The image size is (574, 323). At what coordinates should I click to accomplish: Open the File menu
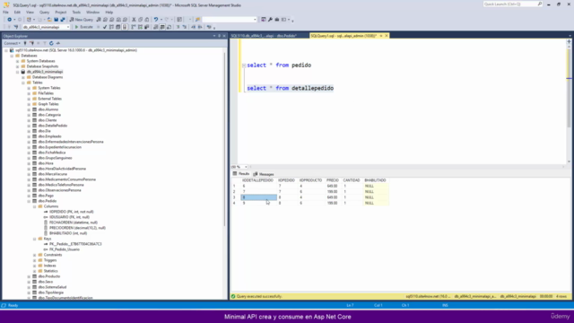[5, 12]
